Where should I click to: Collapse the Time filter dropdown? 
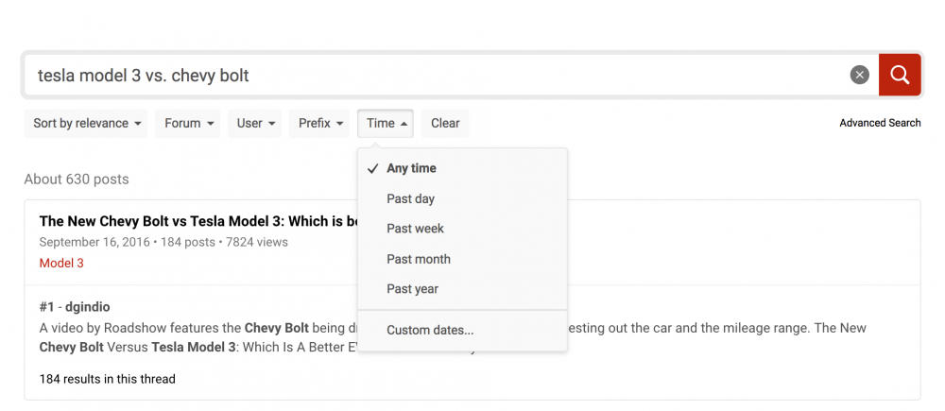pyautogui.click(x=386, y=124)
